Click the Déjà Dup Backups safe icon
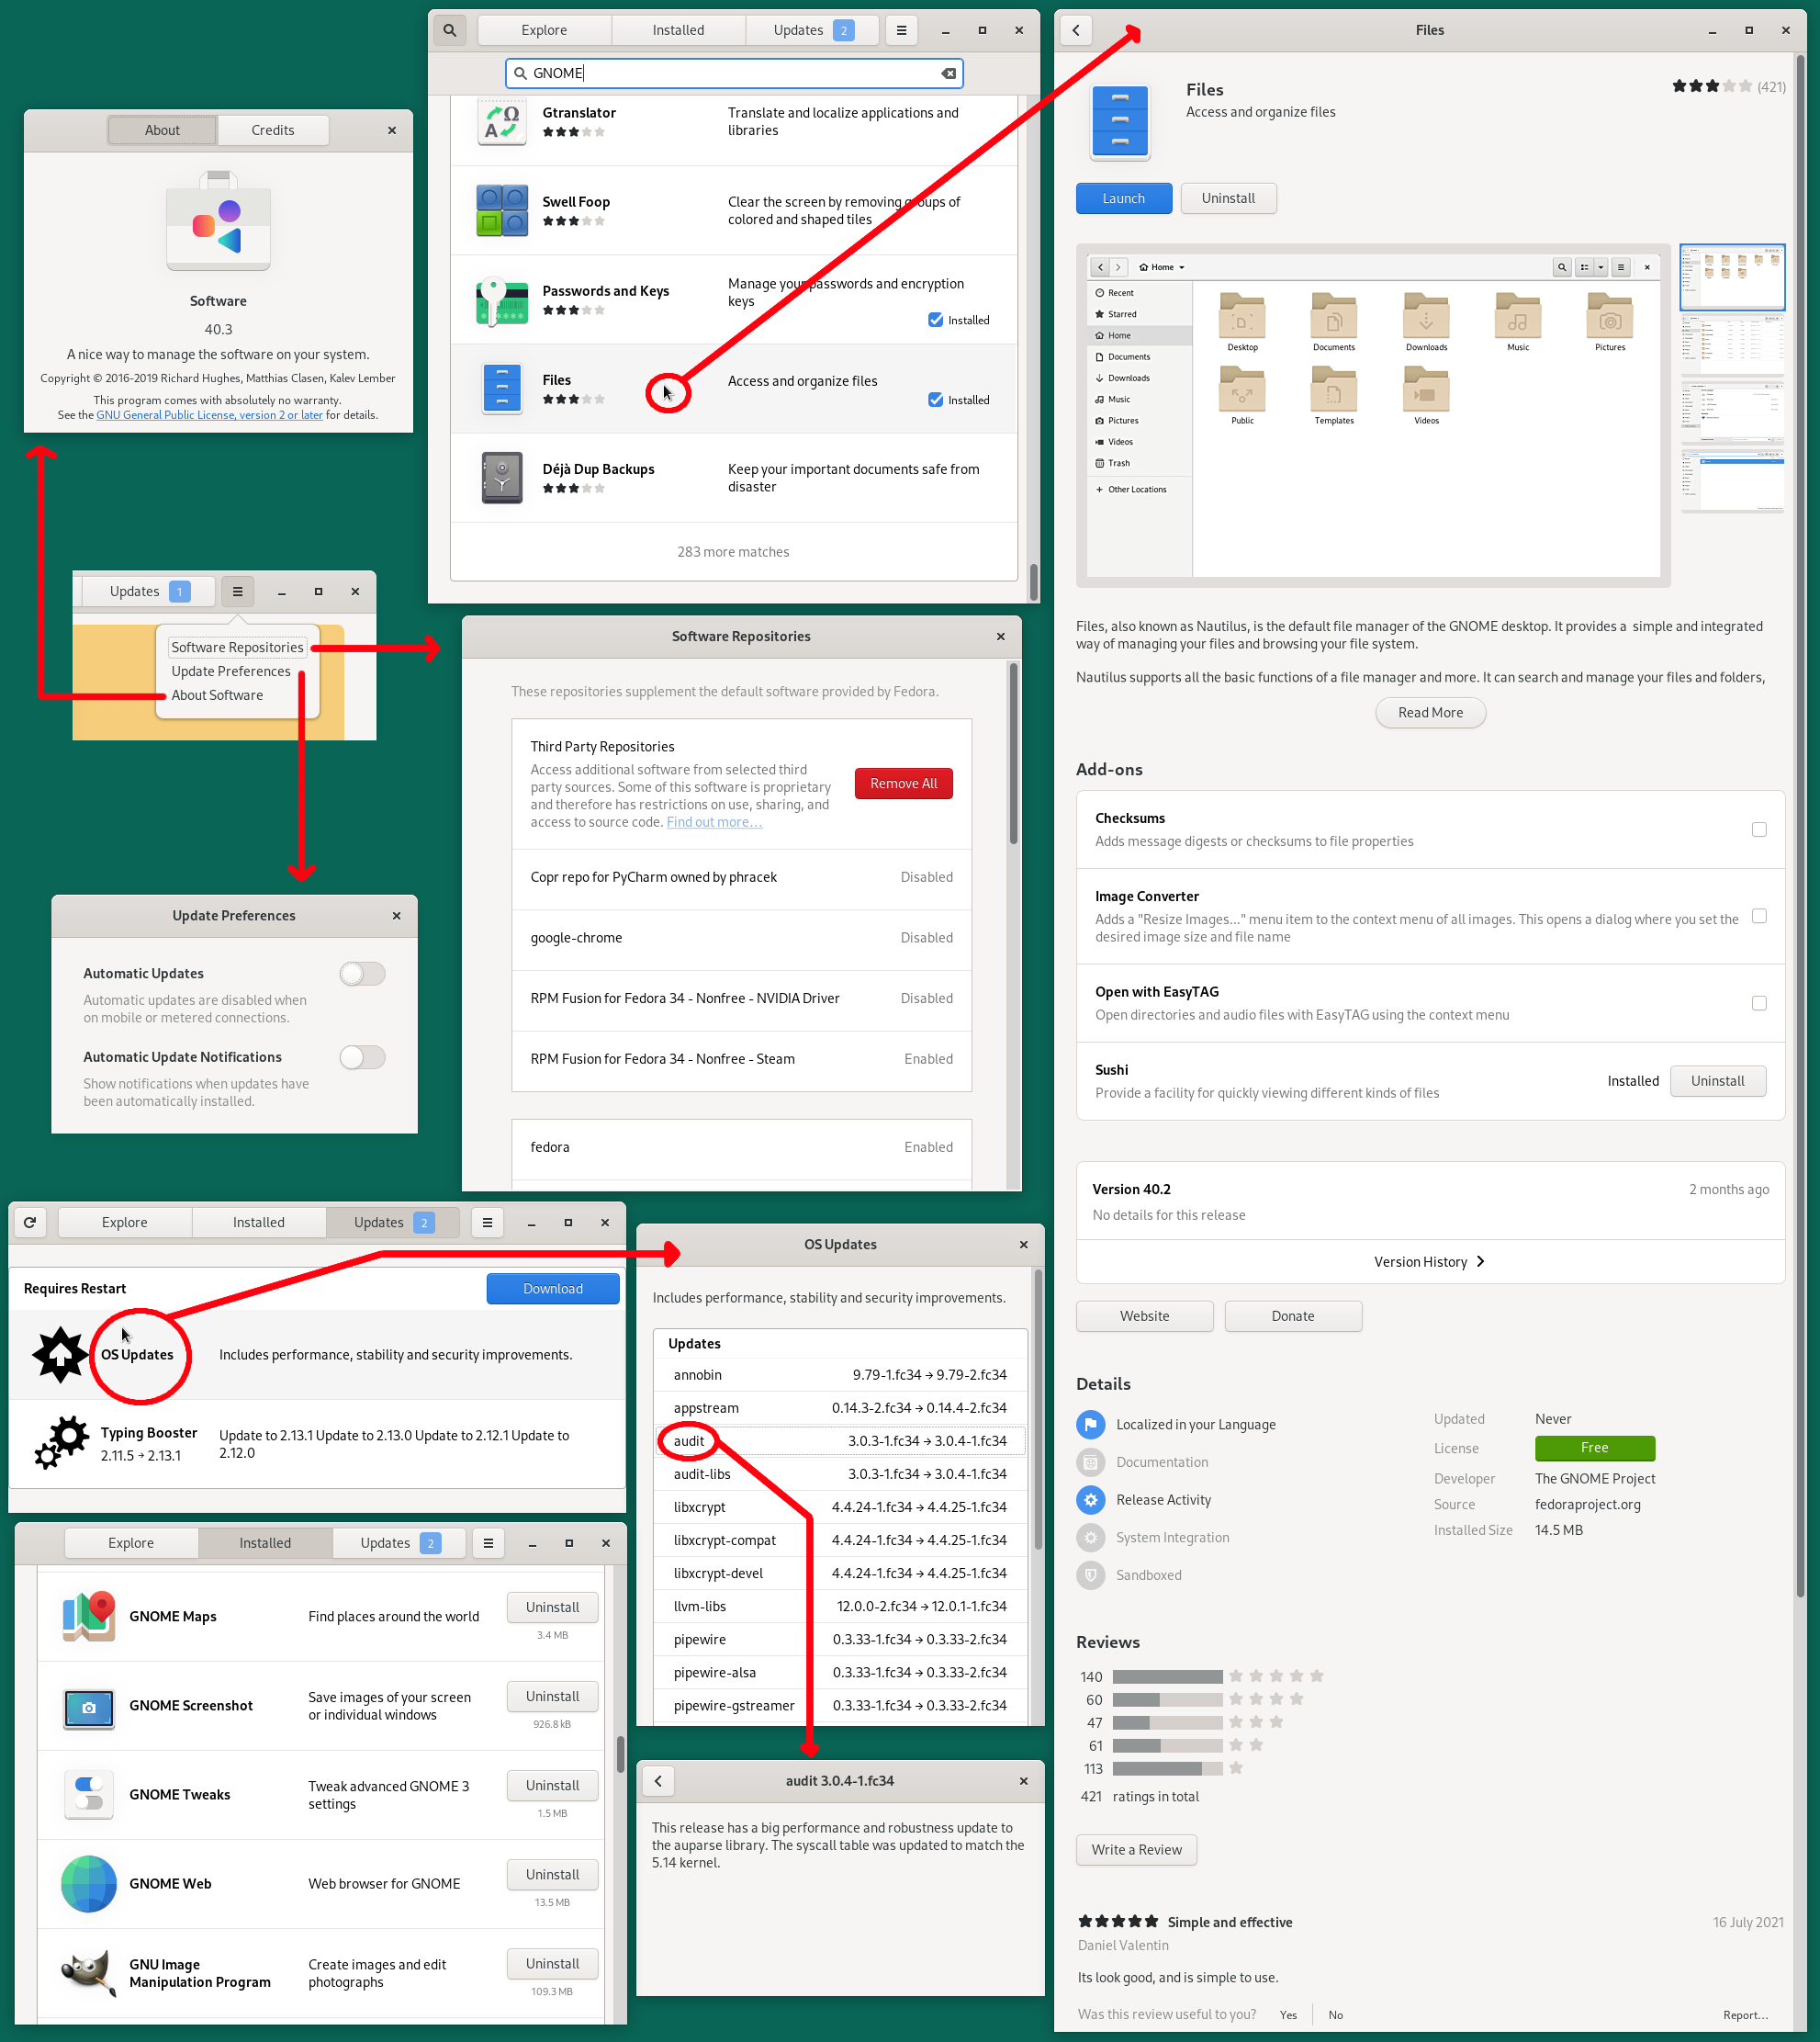The height and width of the screenshot is (2042, 1820). 502,478
